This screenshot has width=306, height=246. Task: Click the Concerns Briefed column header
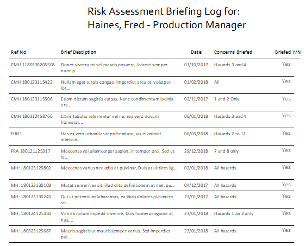click(x=233, y=52)
